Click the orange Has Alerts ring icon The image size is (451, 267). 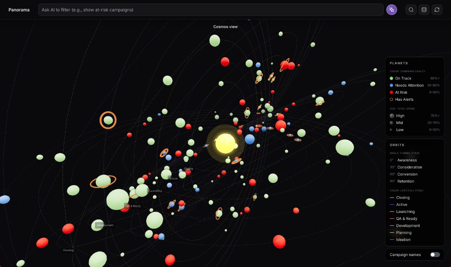391,99
